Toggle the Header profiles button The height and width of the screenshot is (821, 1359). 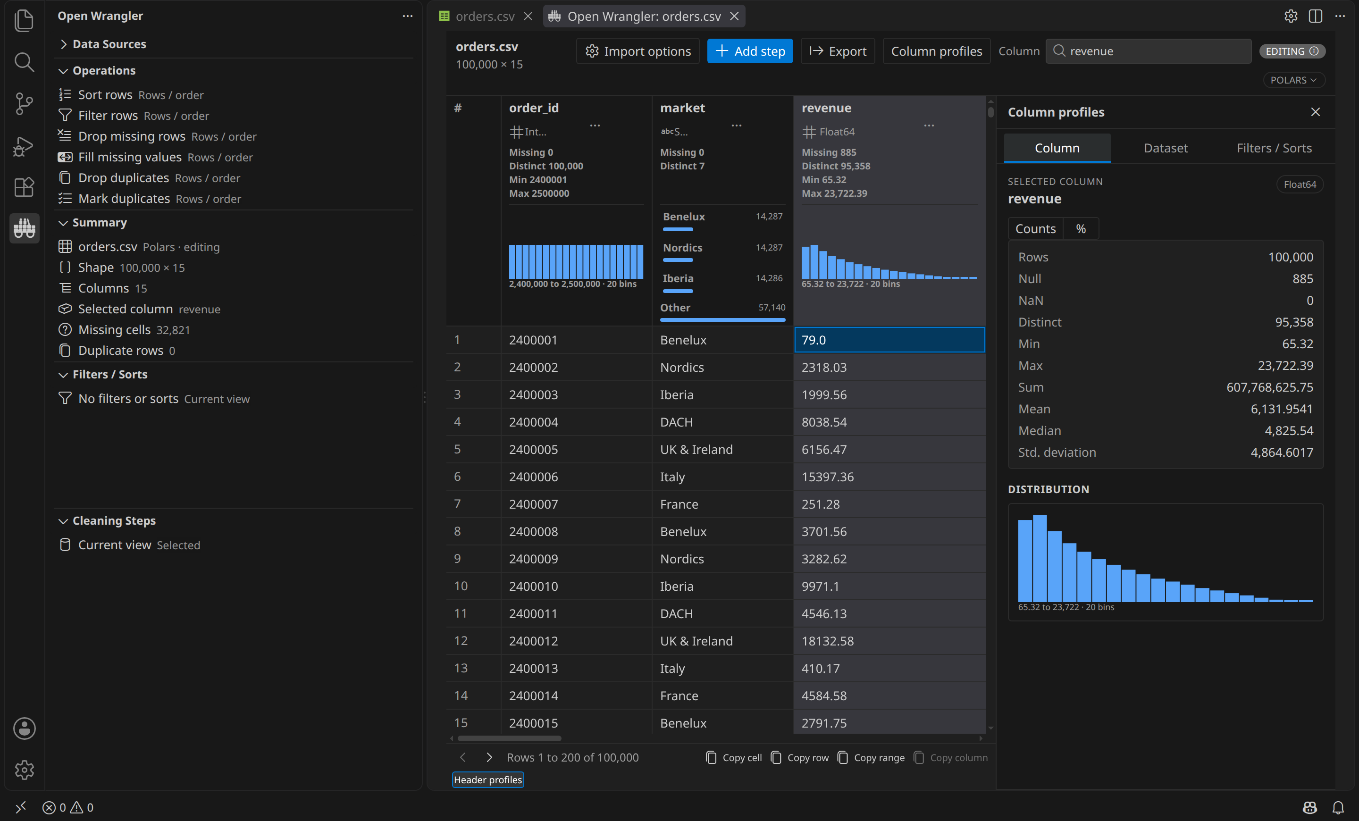point(487,779)
